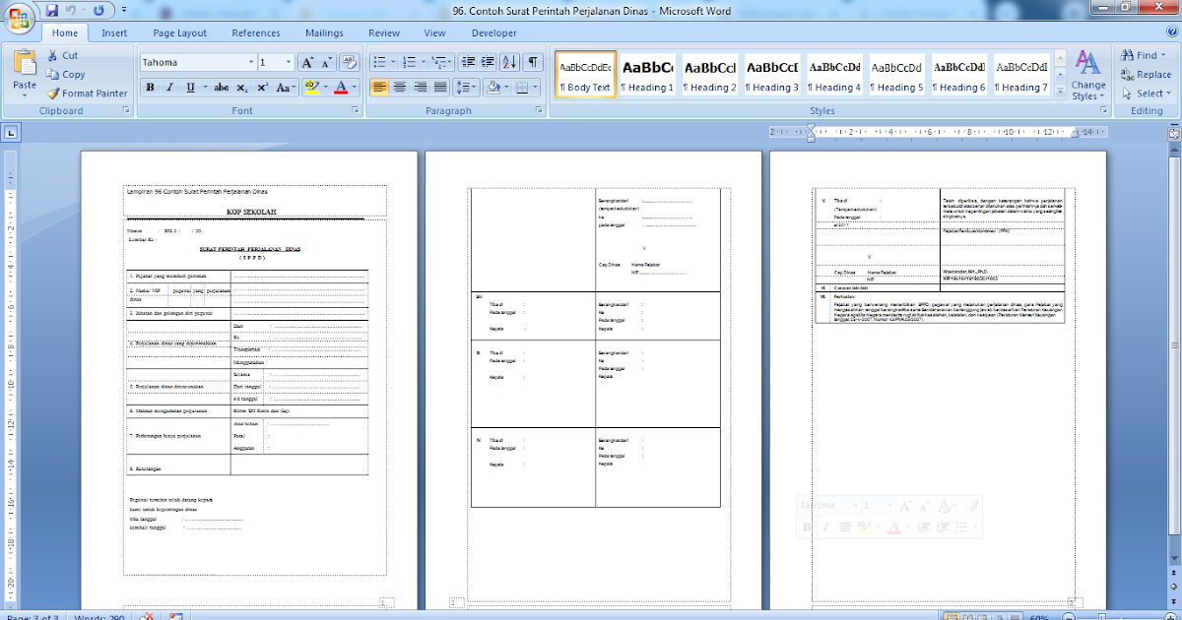
Task: Apply the Body Text style
Action: (x=585, y=74)
